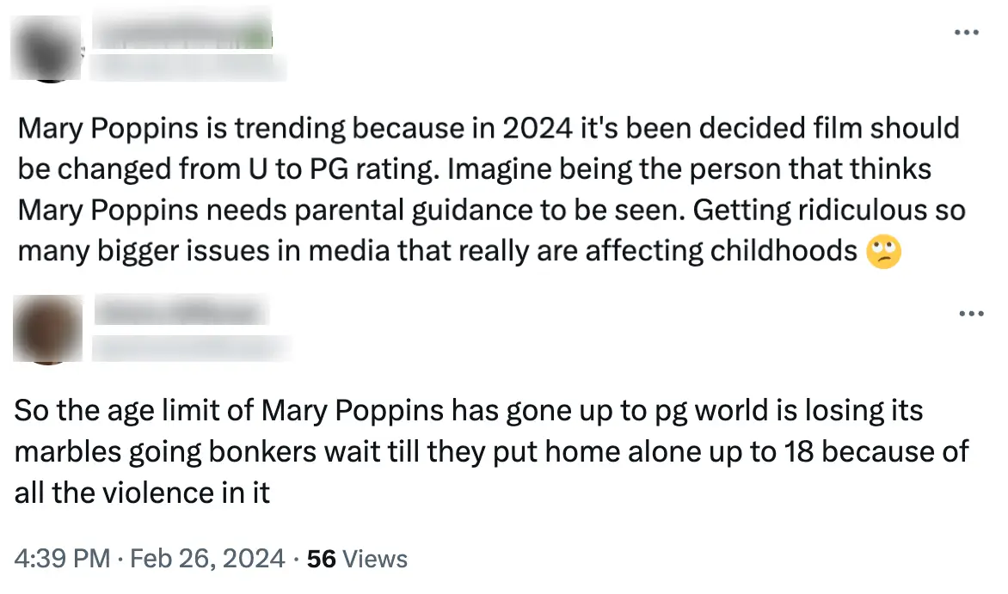Click the reply author's handle text
The image size is (1008, 594).
(x=194, y=348)
